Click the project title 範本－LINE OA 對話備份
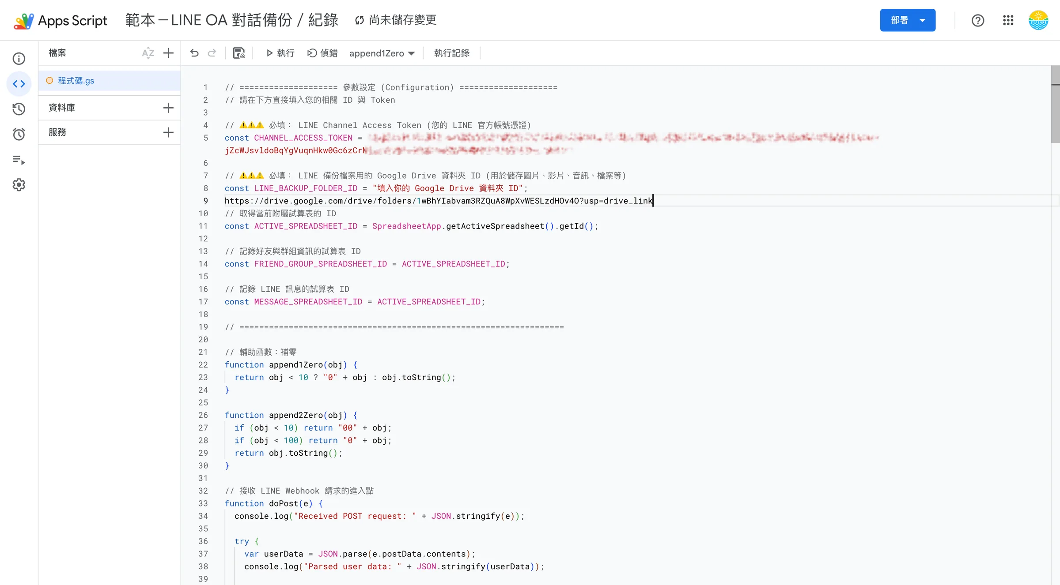The width and height of the screenshot is (1060, 585). click(231, 20)
